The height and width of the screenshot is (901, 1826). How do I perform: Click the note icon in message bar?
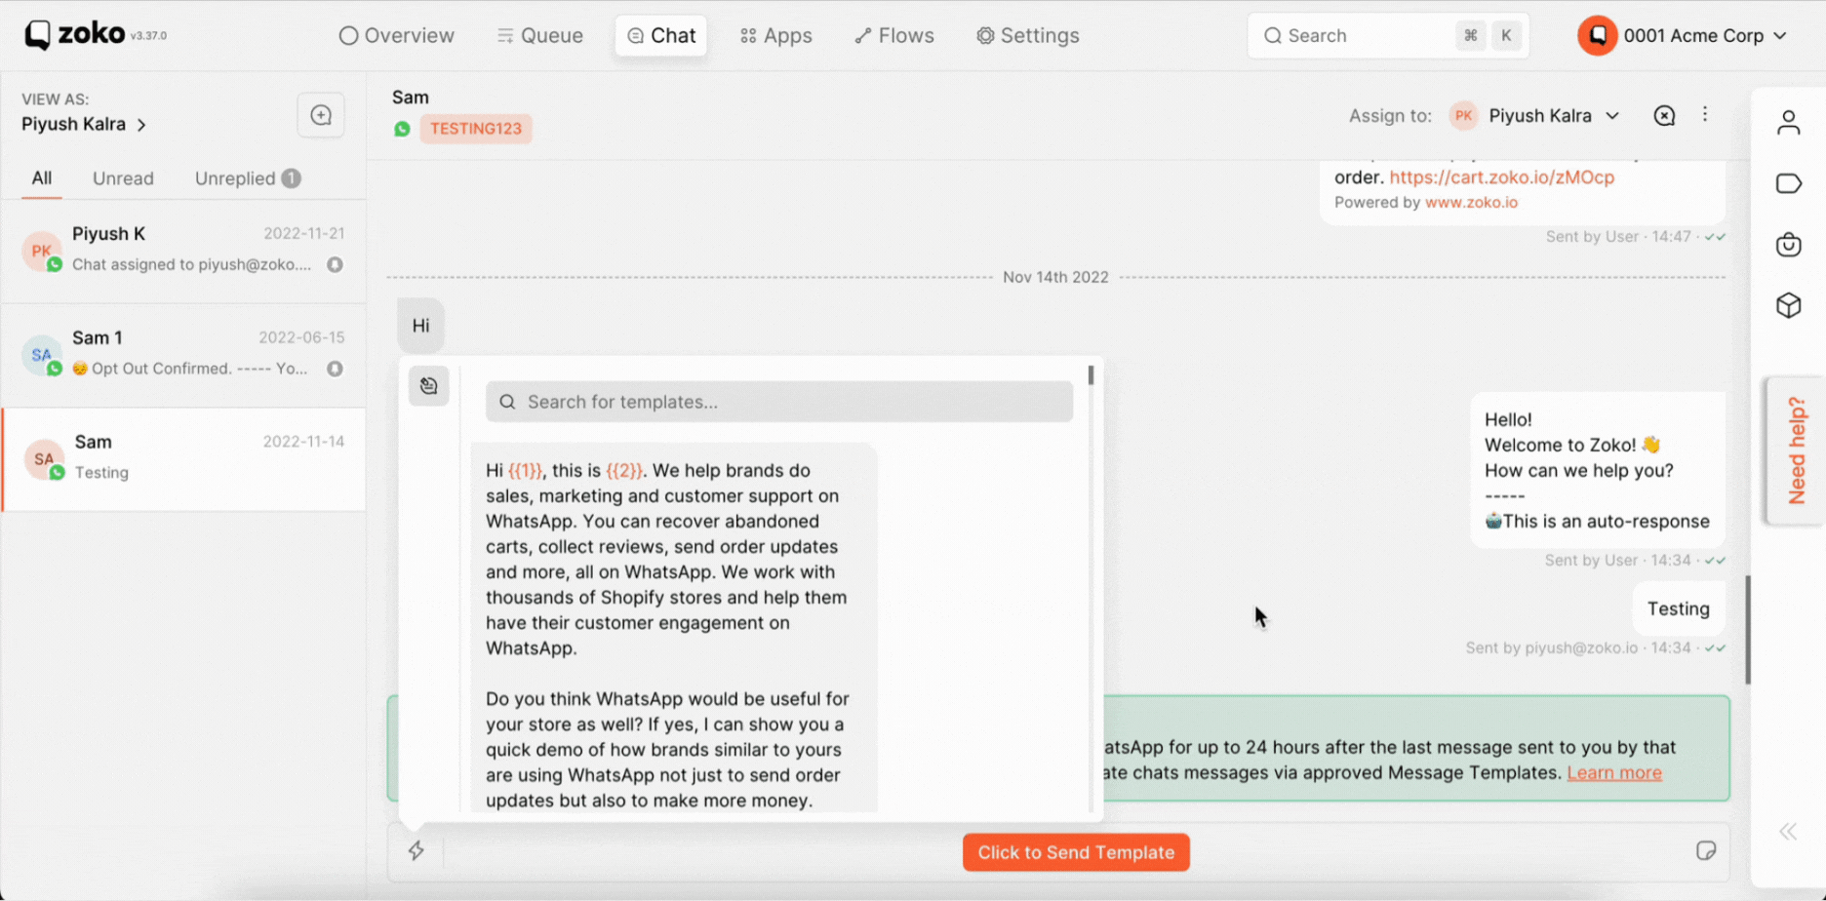1706,851
